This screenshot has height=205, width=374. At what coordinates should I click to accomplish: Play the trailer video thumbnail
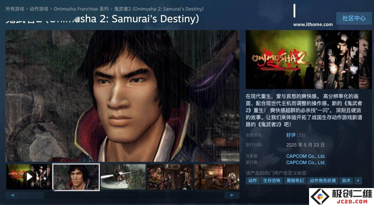29,177
